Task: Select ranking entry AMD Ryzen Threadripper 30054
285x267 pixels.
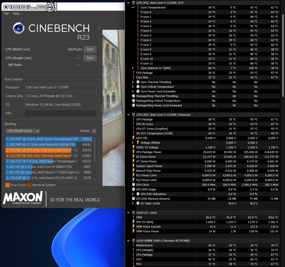Action: pyautogui.click(x=49, y=139)
